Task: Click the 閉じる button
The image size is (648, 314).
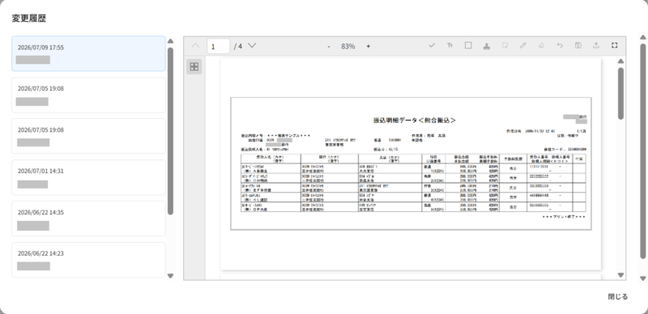Action: (x=618, y=297)
